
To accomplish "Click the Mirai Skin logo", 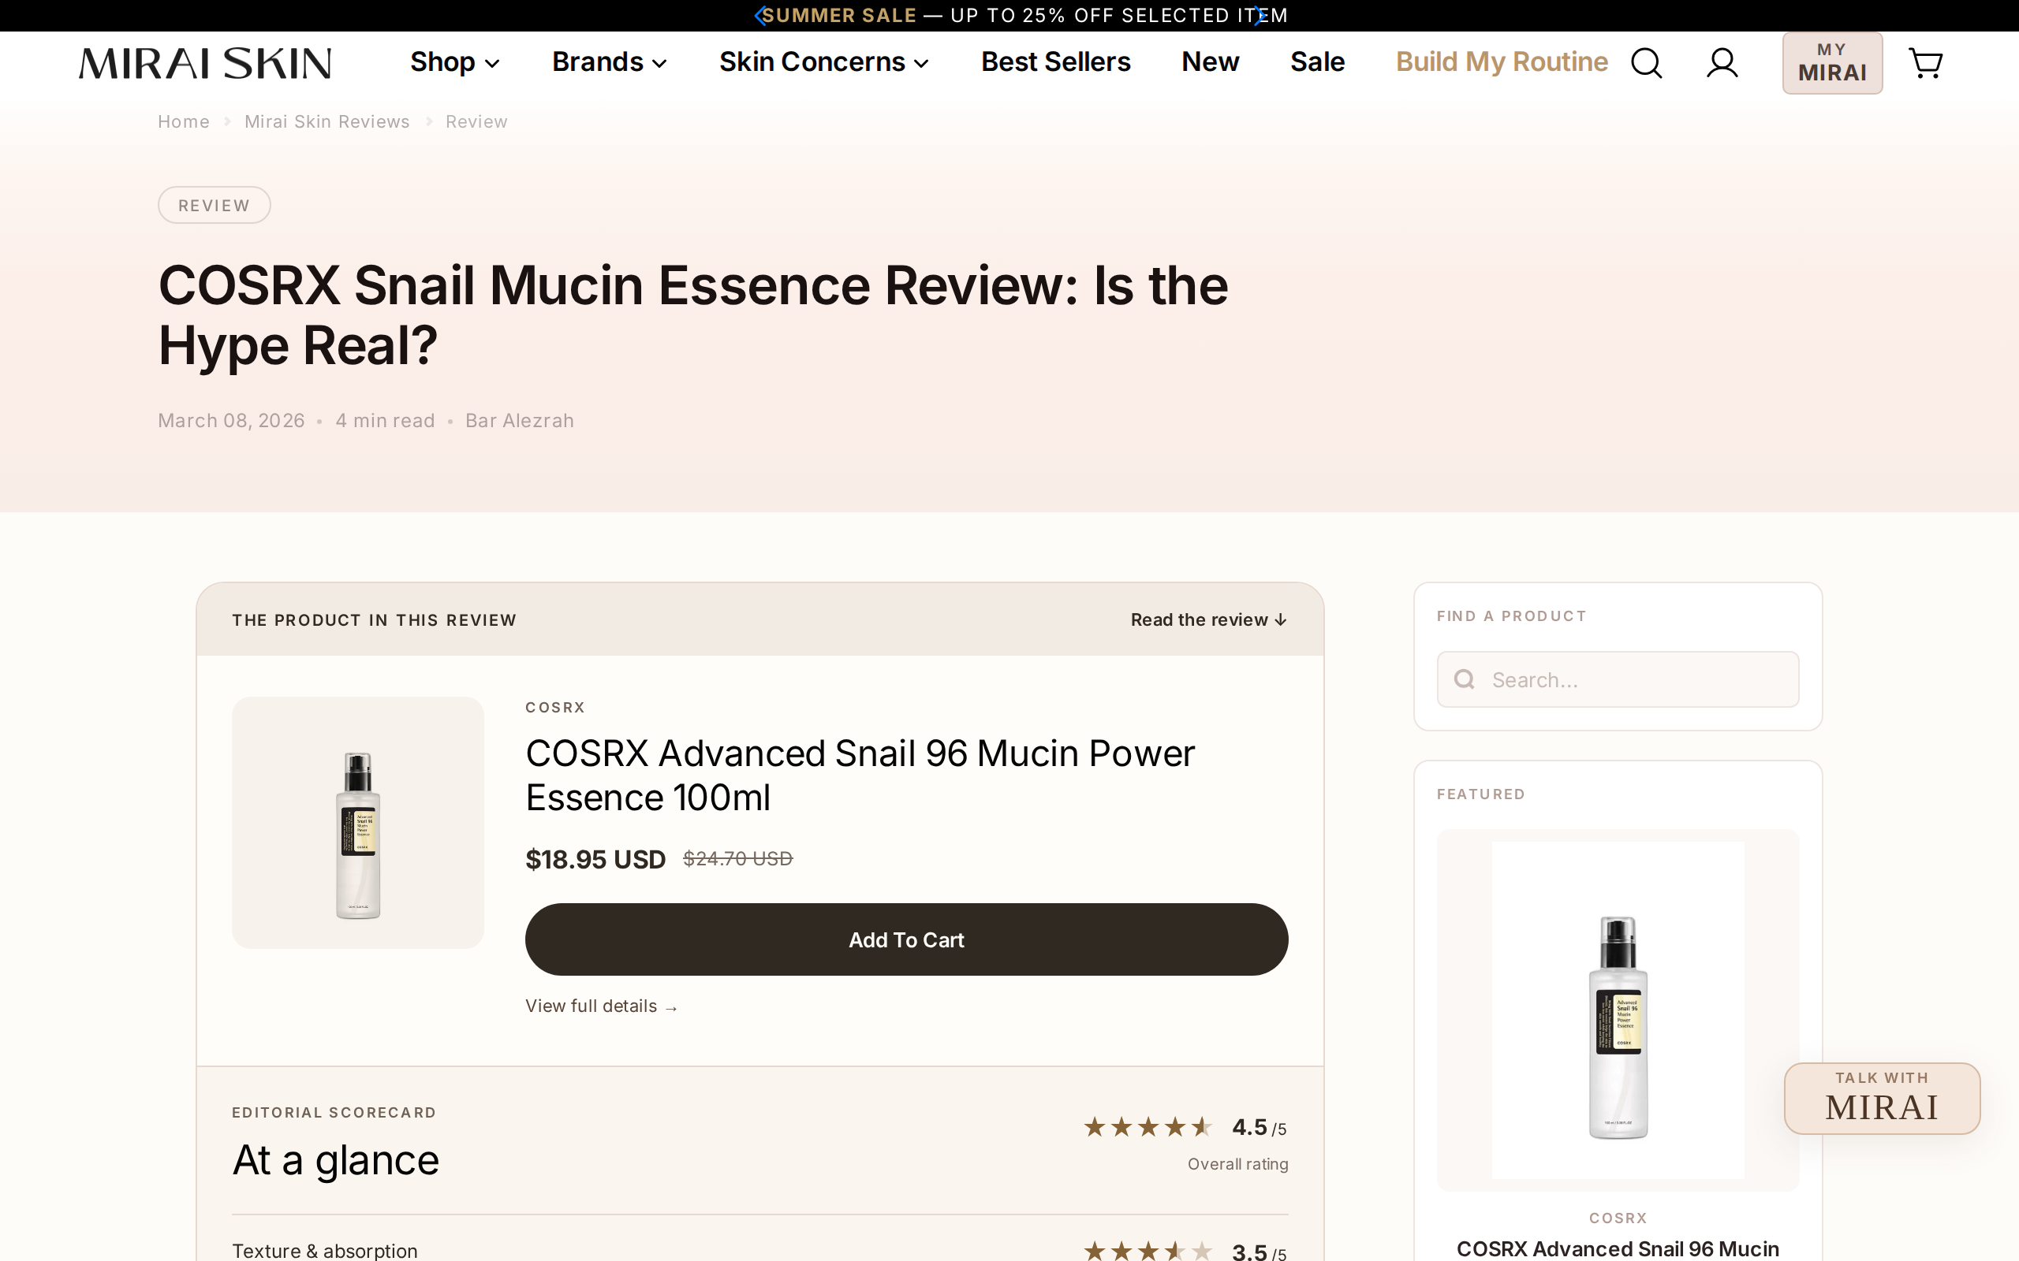I will pos(205,63).
